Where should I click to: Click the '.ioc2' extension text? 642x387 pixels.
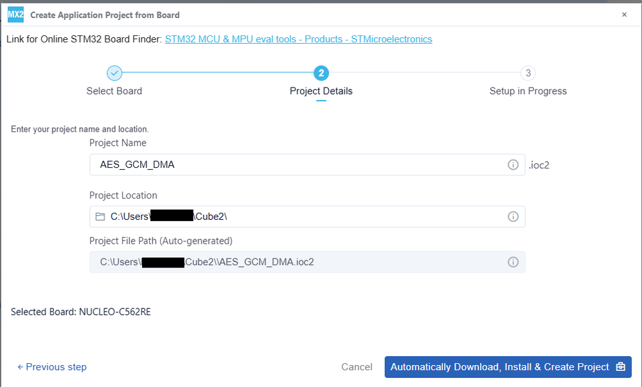tap(539, 165)
